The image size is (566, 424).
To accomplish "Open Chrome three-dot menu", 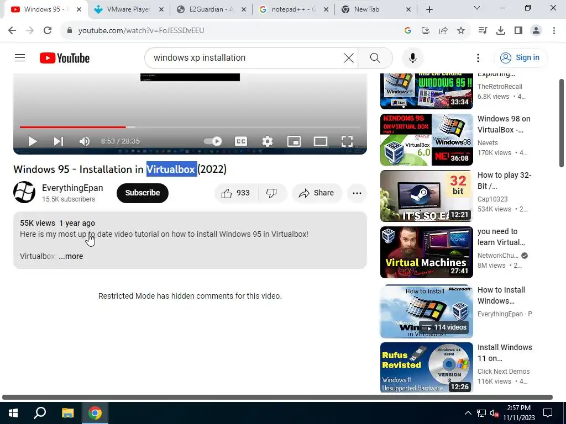I will (554, 31).
